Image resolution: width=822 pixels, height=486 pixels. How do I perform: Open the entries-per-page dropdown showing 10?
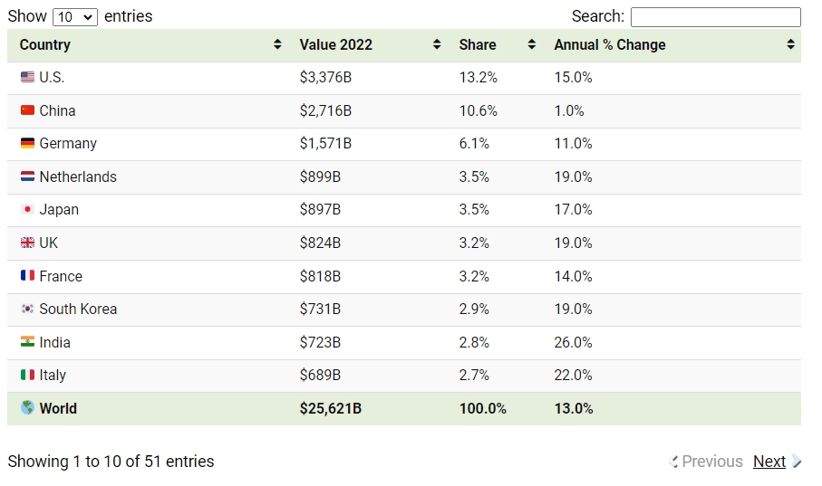coord(75,17)
